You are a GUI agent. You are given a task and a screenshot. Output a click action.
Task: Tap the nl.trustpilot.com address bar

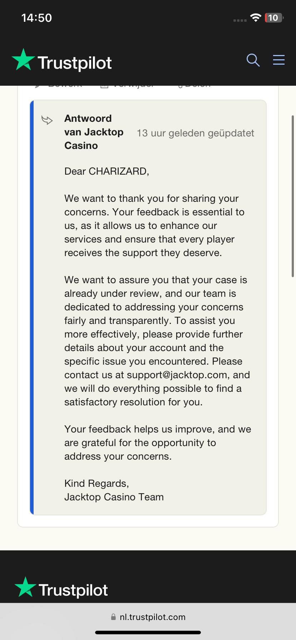point(152,617)
